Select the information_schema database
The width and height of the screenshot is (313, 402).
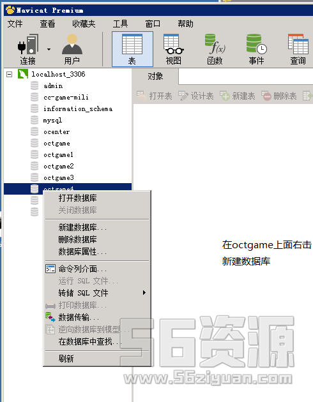coord(78,109)
